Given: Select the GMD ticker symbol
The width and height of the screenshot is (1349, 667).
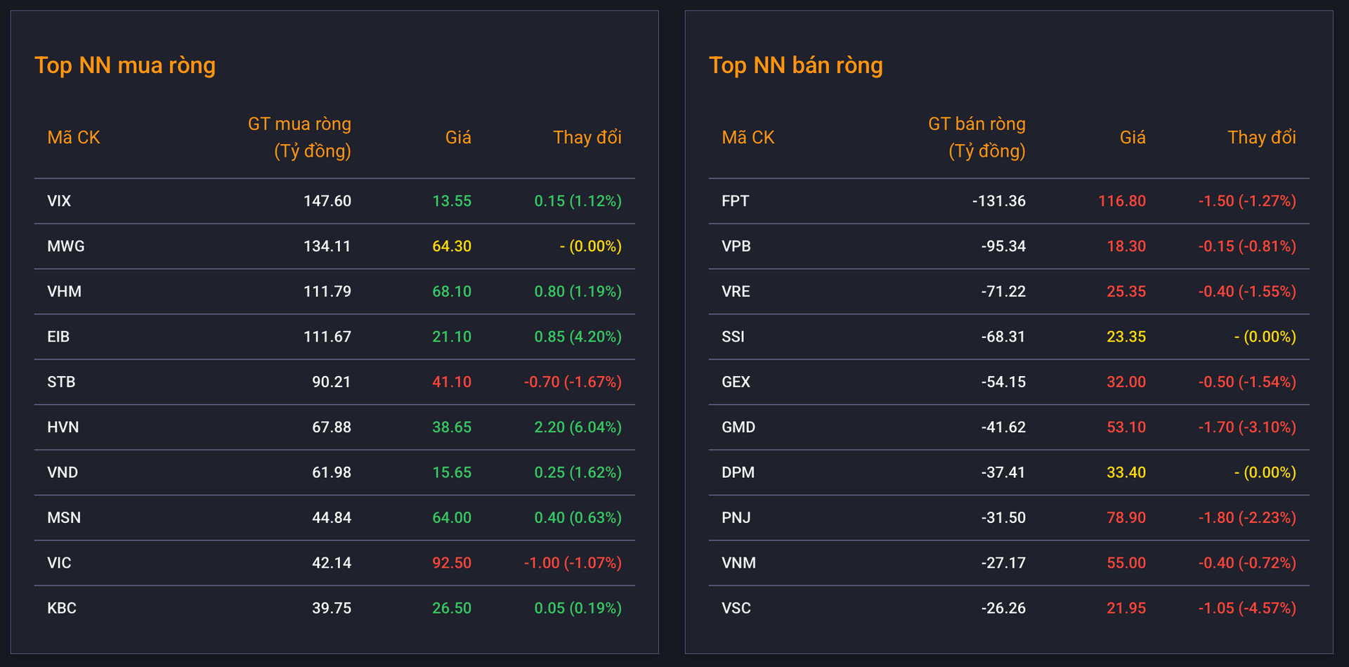Looking at the screenshot, I should pyautogui.click(x=738, y=427).
